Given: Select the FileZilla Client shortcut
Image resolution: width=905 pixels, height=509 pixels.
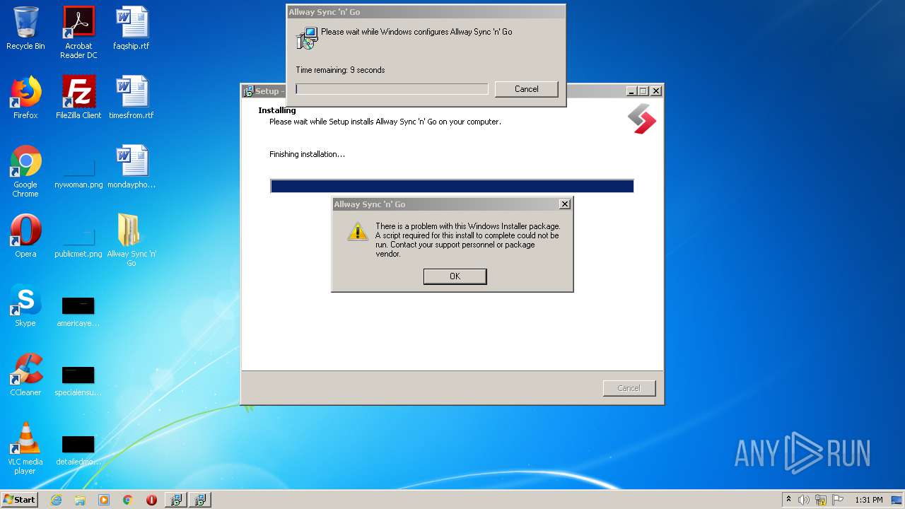Looking at the screenshot, I should click(x=78, y=98).
